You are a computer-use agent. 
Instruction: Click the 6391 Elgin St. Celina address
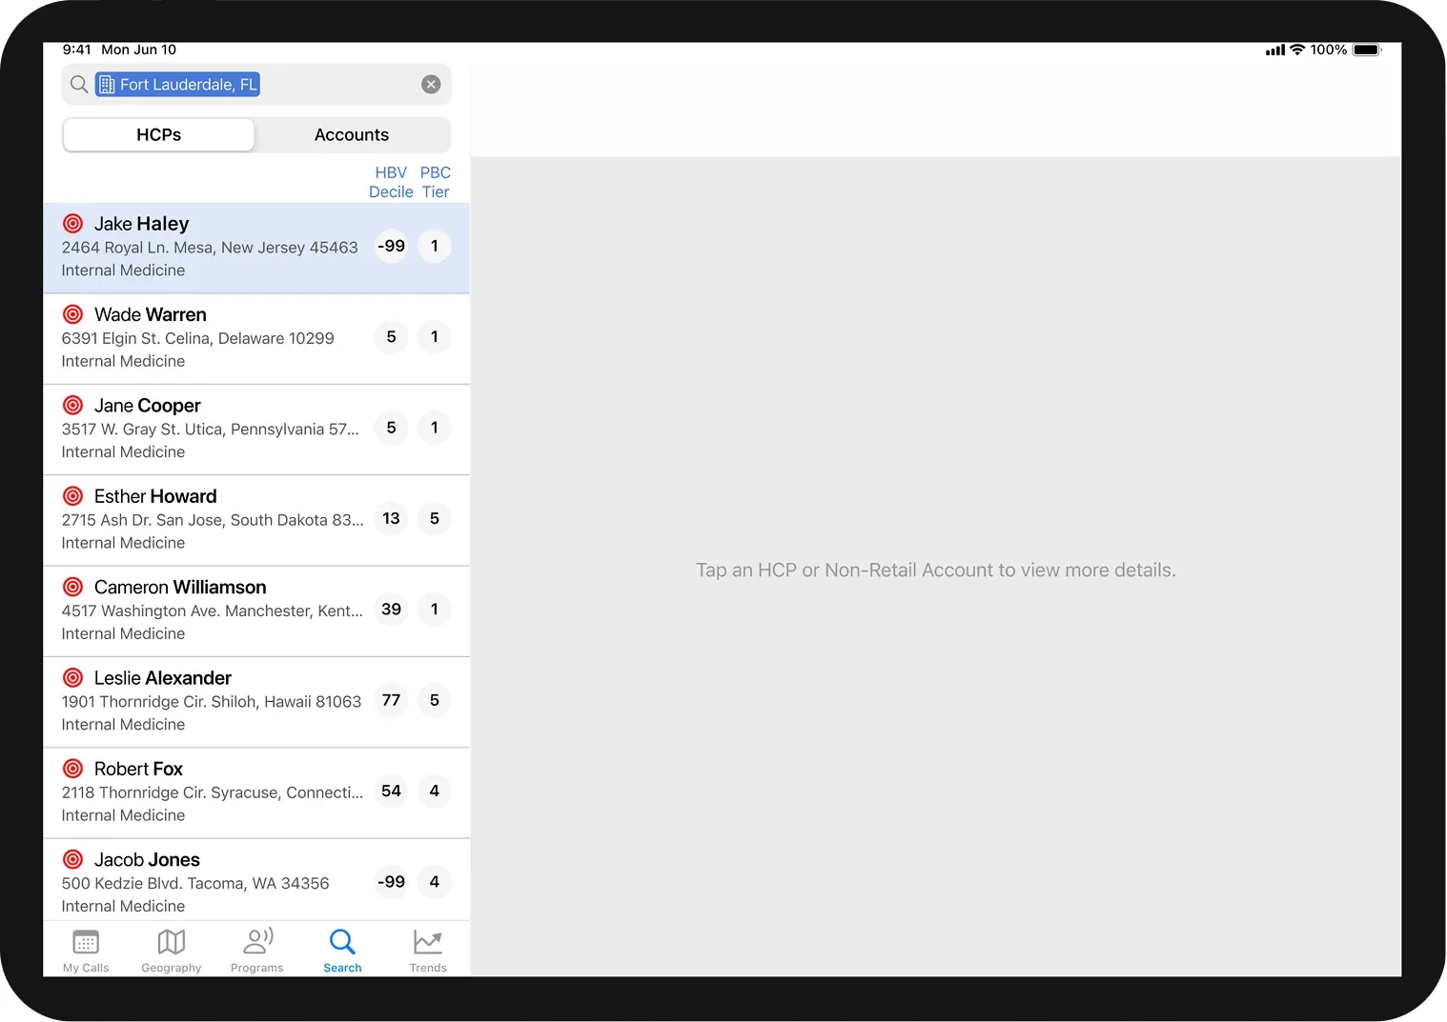pyautogui.click(x=198, y=338)
